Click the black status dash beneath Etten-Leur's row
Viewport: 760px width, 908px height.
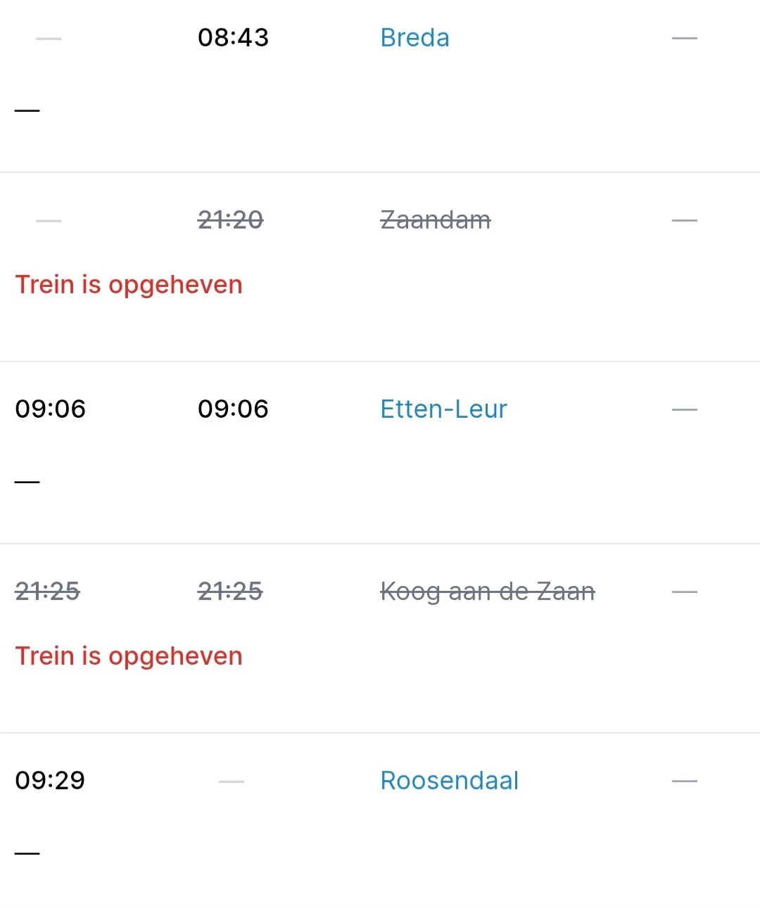click(27, 482)
